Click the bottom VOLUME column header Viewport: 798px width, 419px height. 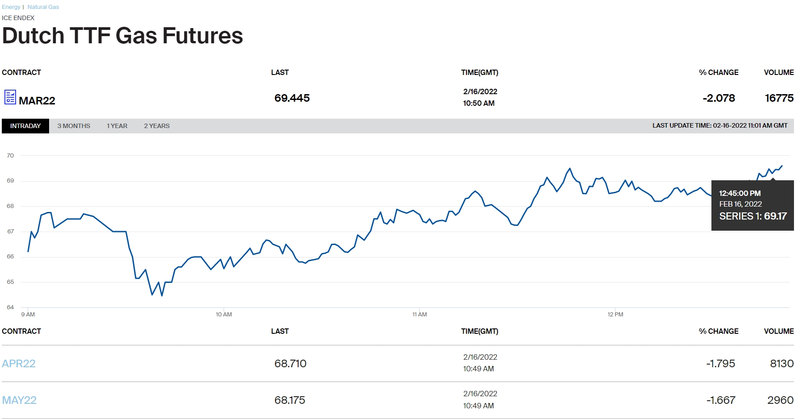click(779, 331)
